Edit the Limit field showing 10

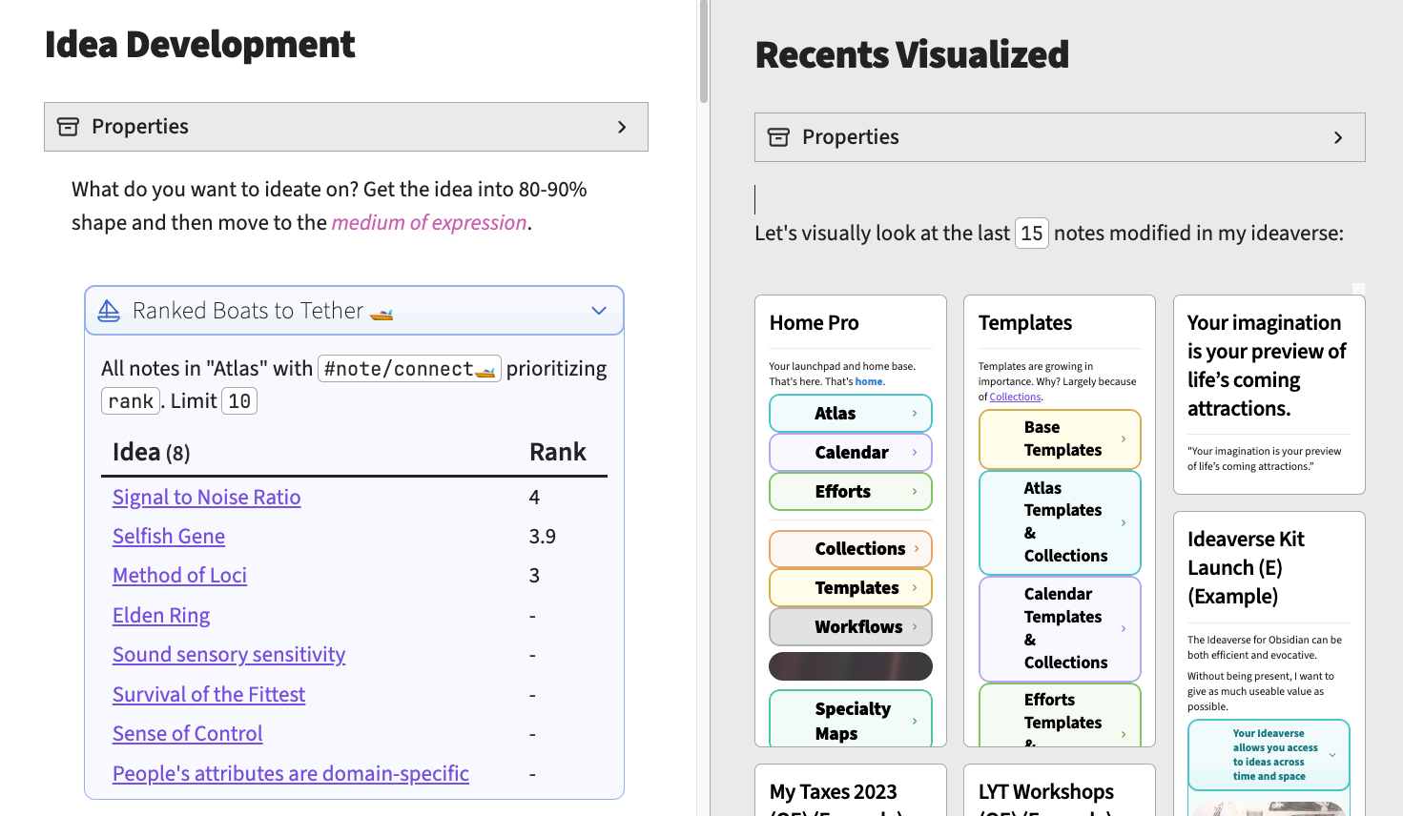click(239, 401)
